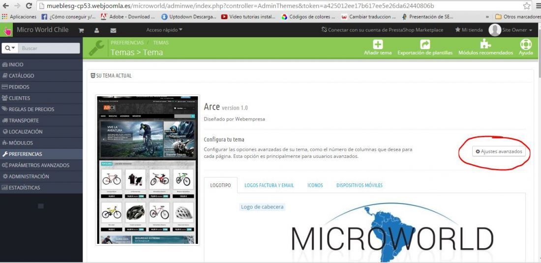Open ESTADÍSTICAS in sidebar

click(41, 187)
